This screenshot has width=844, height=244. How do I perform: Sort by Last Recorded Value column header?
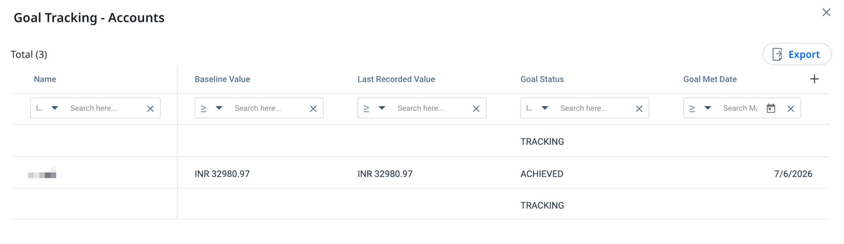point(396,79)
